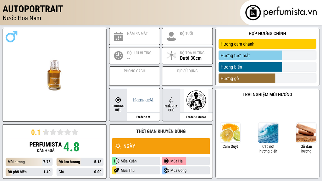This screenshot has width=322, height=181.
Task: Select the Các nốt hương biển wave image
Action: pyautogui.click(x=268, y=133)
